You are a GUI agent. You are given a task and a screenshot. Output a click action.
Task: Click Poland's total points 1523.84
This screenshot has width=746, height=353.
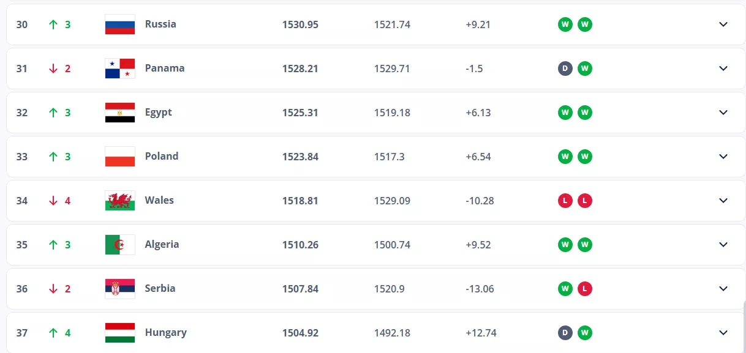(300, 157)
